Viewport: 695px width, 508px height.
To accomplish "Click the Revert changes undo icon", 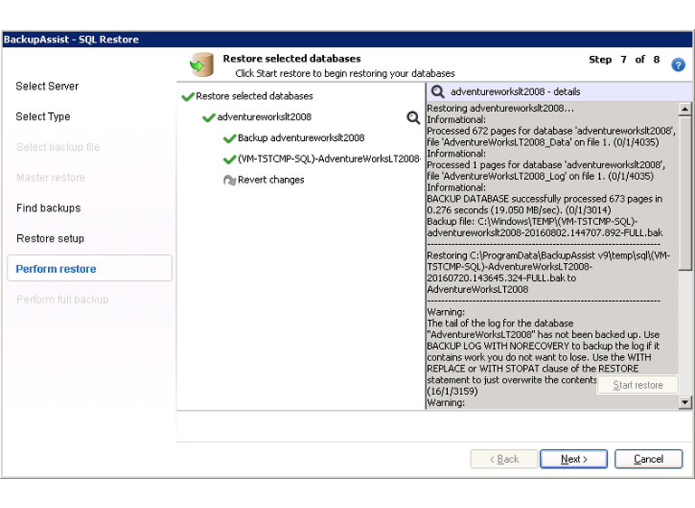I will pos(229,180).
